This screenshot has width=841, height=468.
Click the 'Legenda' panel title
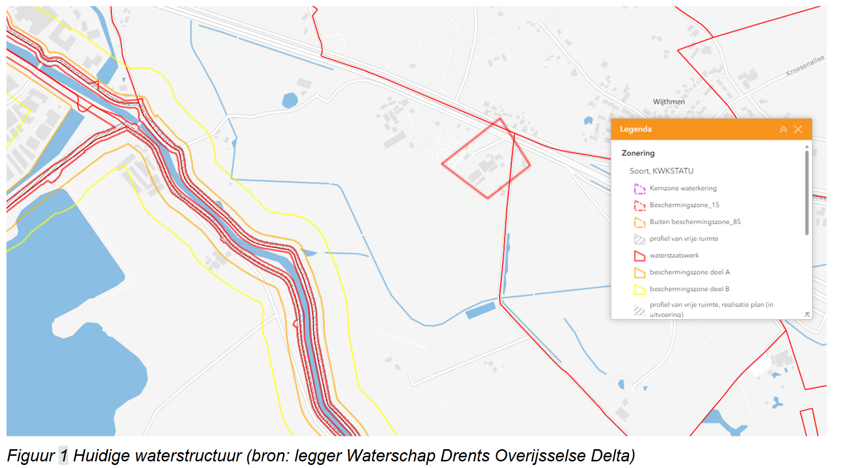click(635, 129)
